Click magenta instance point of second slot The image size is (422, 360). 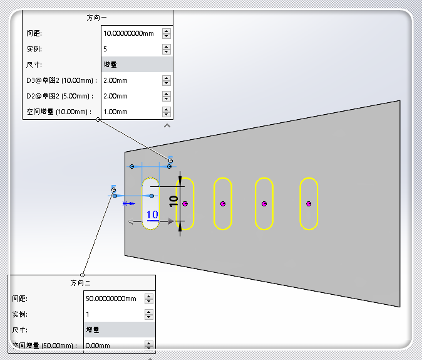tap(185, 204)
